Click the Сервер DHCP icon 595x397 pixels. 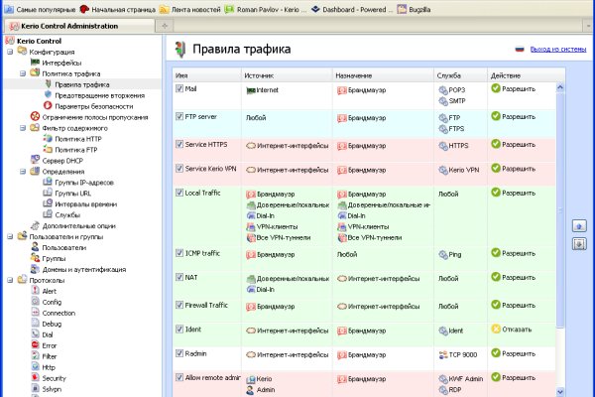(35, 160)
